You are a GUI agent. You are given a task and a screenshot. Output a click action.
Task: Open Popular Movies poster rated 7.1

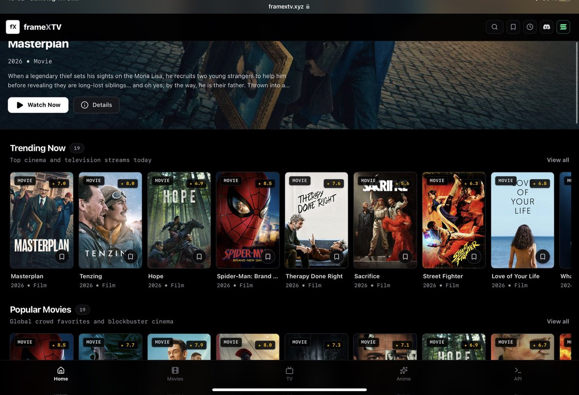click(385, 347)
